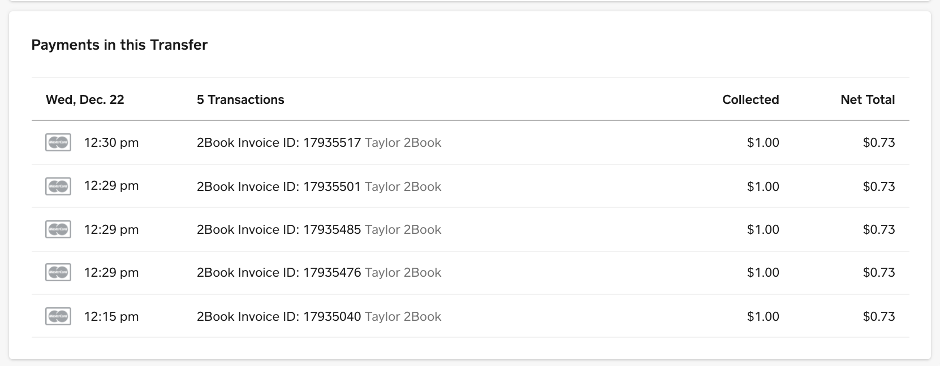Click the Mastercard icon for the 12:15 pm payment
Image resolution: width=940 pixels, height=366 pixels.
pyautogui.click(x=58, y=316)
